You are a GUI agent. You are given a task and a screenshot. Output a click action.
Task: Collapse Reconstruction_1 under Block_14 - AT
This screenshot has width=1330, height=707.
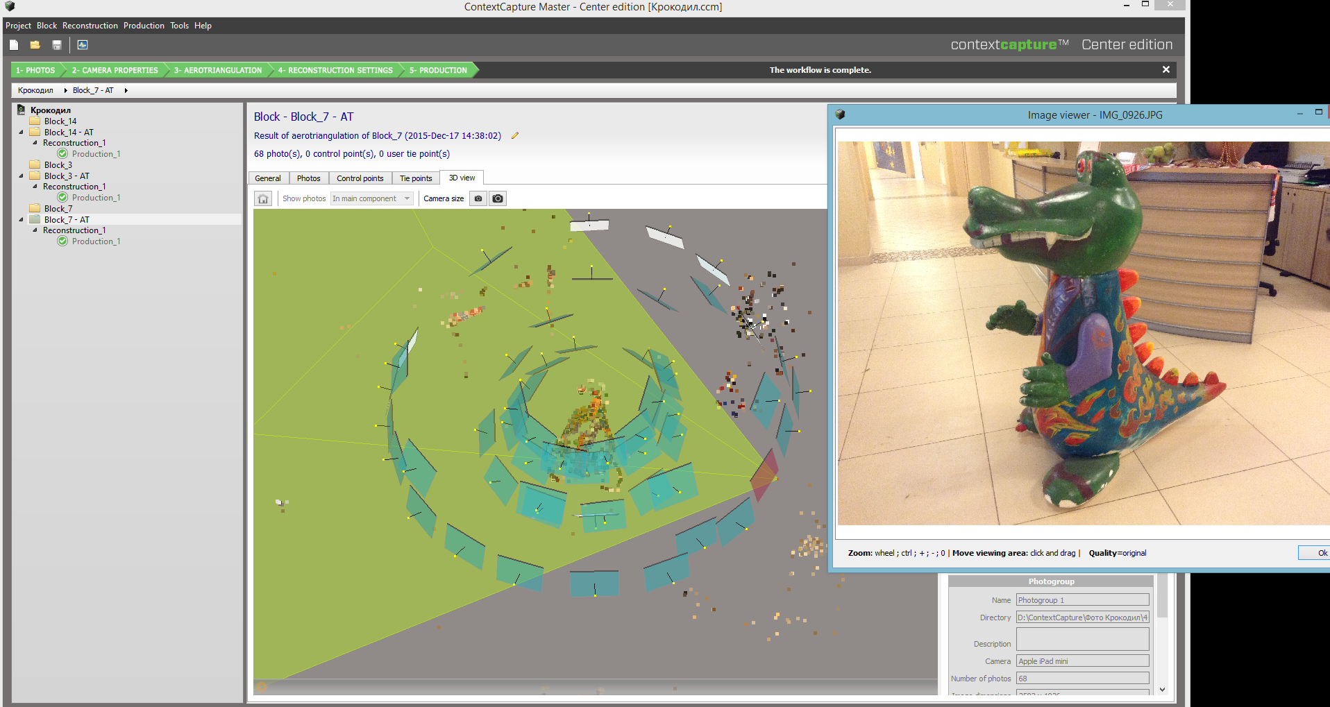(35, 143)
